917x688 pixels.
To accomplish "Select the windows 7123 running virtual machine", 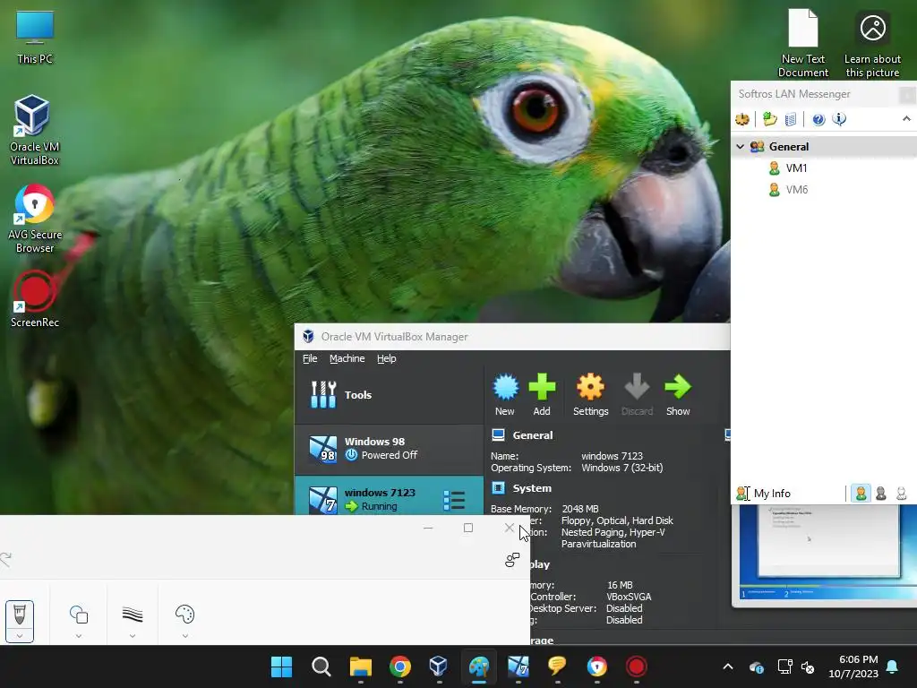I will pyautogui.click(x=390, y=496).
